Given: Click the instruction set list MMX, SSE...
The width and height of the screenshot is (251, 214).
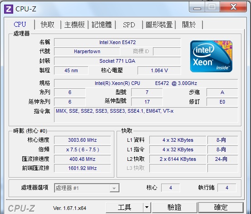Looking at the screenshot, I should pos(146,115).
